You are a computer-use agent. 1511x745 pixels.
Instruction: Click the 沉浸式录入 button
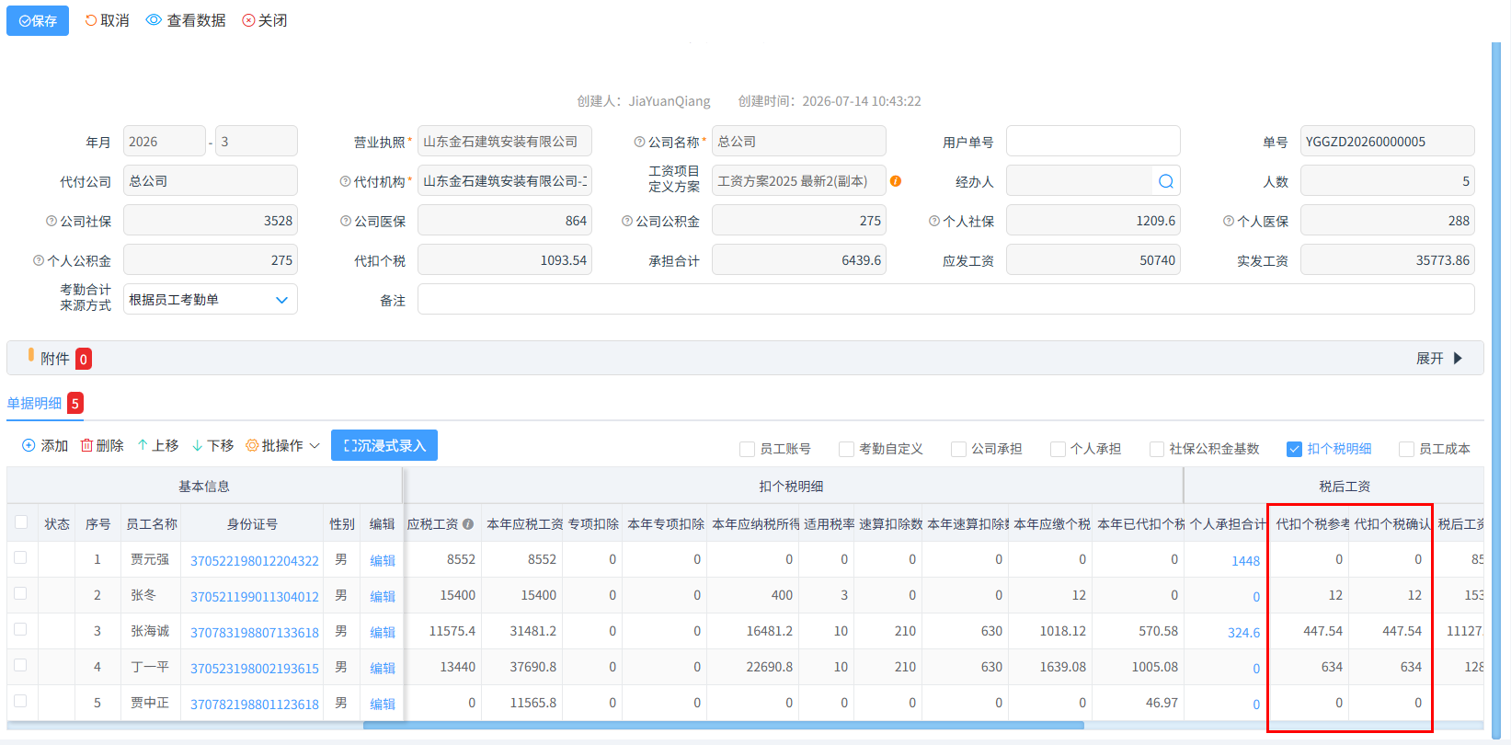point(384,445)
